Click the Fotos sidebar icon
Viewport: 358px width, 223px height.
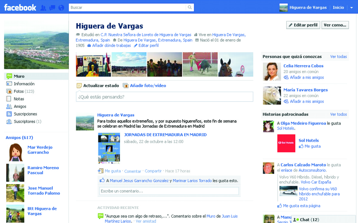tap(9, 91)
